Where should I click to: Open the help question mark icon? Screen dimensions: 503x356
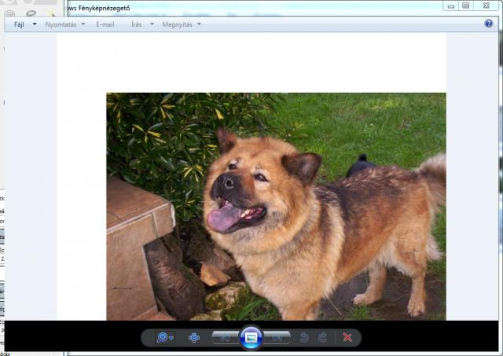click(489, 24)
